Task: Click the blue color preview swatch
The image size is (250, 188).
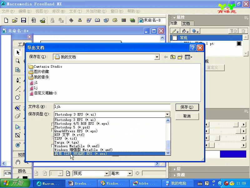Action: [233, 154]
